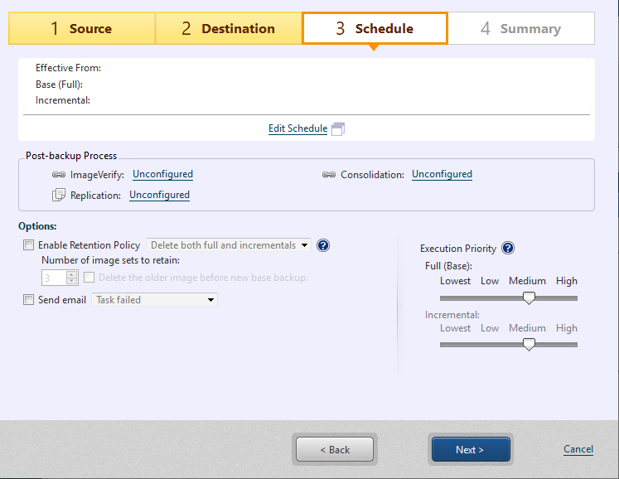
Task: Click the Full (Base) priority slider handle
Action: click(529, 298)
